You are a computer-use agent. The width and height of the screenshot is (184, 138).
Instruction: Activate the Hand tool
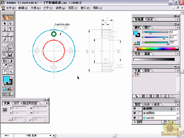pos(5,72)
